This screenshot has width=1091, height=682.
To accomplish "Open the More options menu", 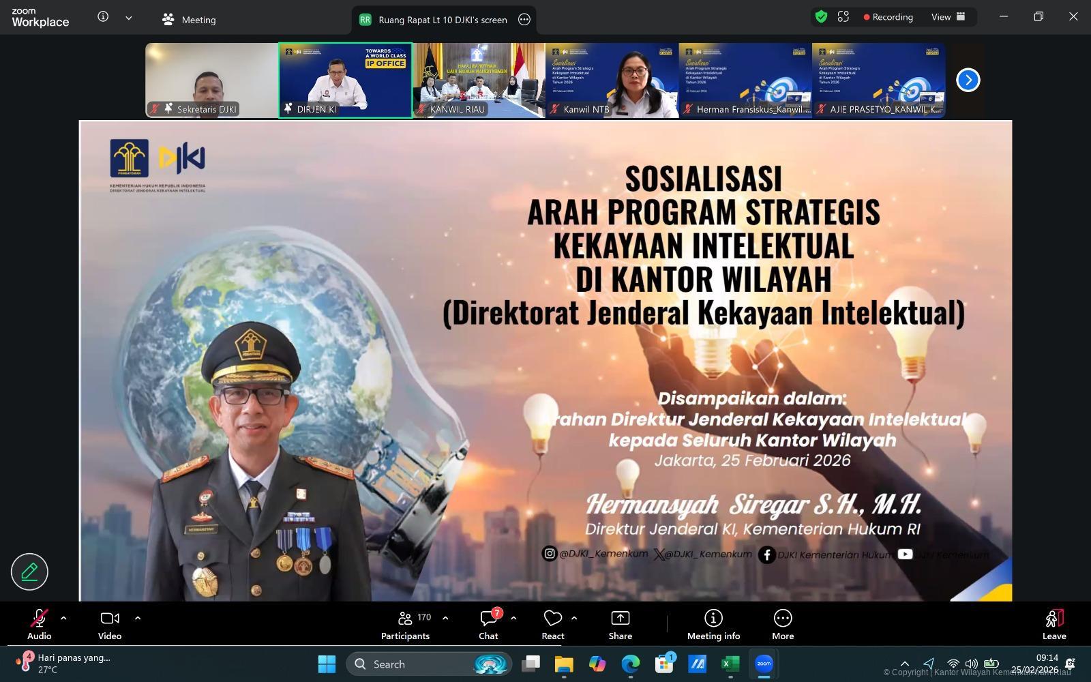I will coord(781,623).
